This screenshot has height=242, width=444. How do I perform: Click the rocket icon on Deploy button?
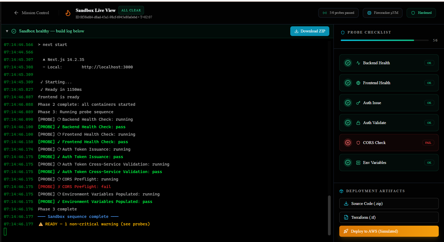point(346,231)
